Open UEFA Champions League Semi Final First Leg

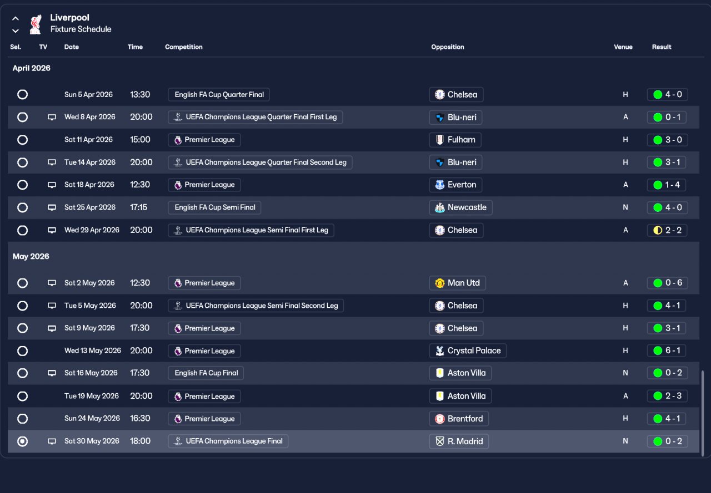[251, 230]
